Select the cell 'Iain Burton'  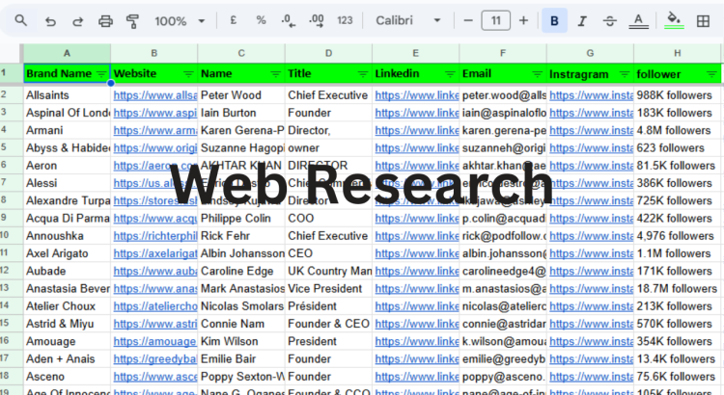[x=241, y=113]
